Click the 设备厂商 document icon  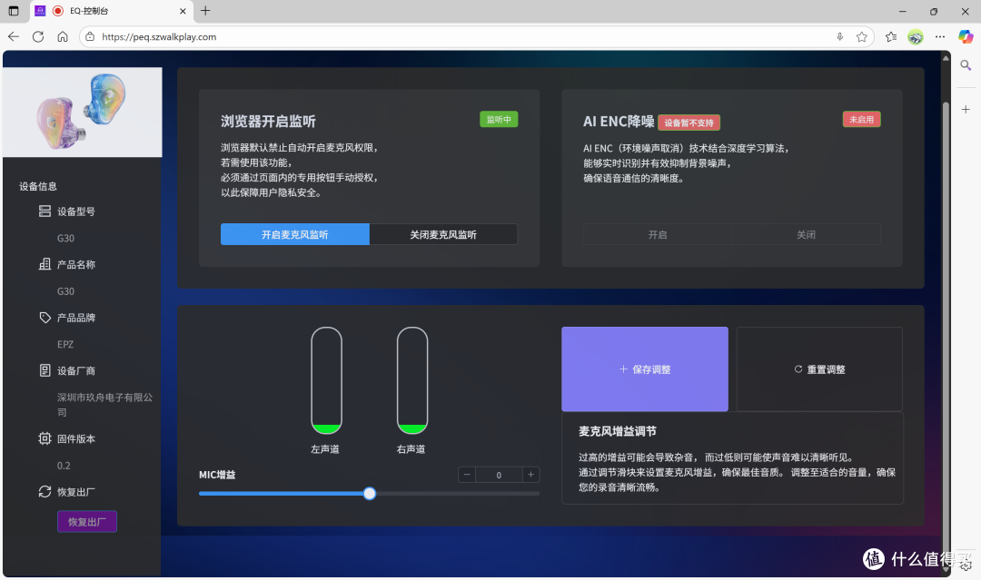45,370
